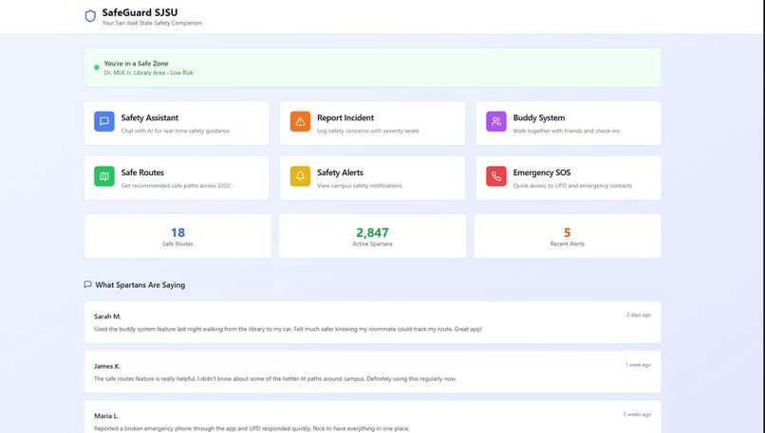Click the SafeGuard SJSU title

(x=140, y=12)
